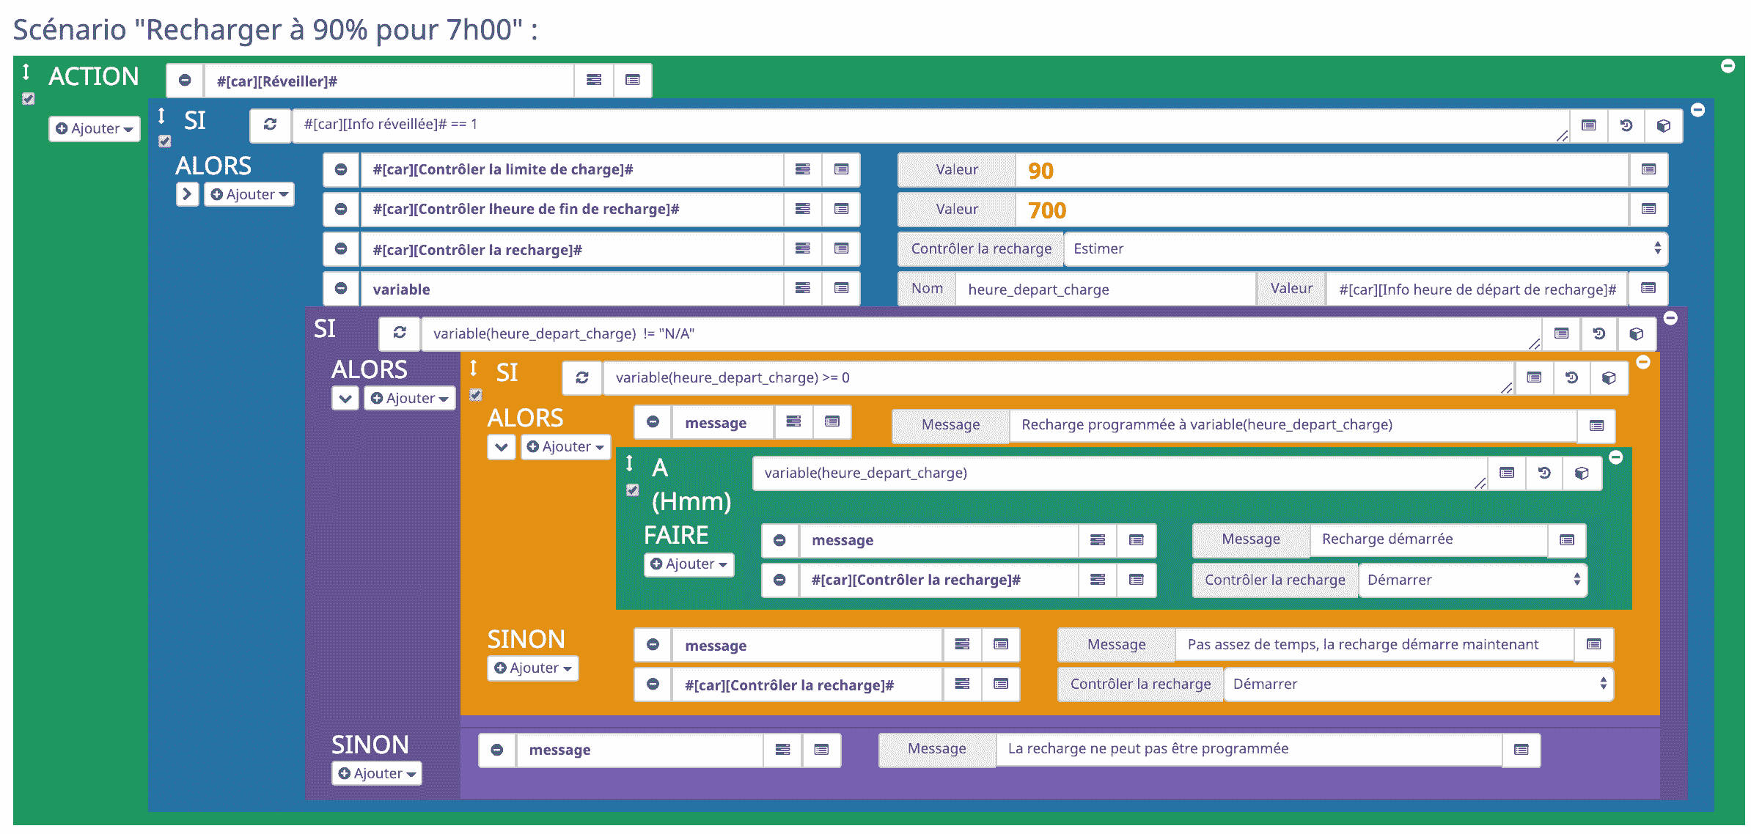1751x834 pixels.
Task: Open Démarrer dropdown in FAIRE block
Action: (1472, 580)
